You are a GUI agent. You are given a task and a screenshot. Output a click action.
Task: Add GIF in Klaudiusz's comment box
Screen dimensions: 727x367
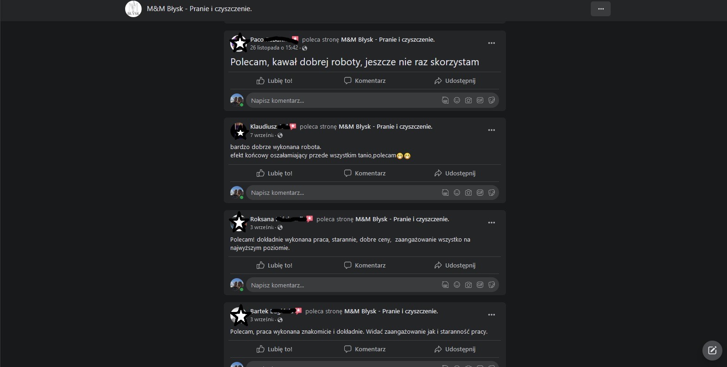(x=480, y=193)
